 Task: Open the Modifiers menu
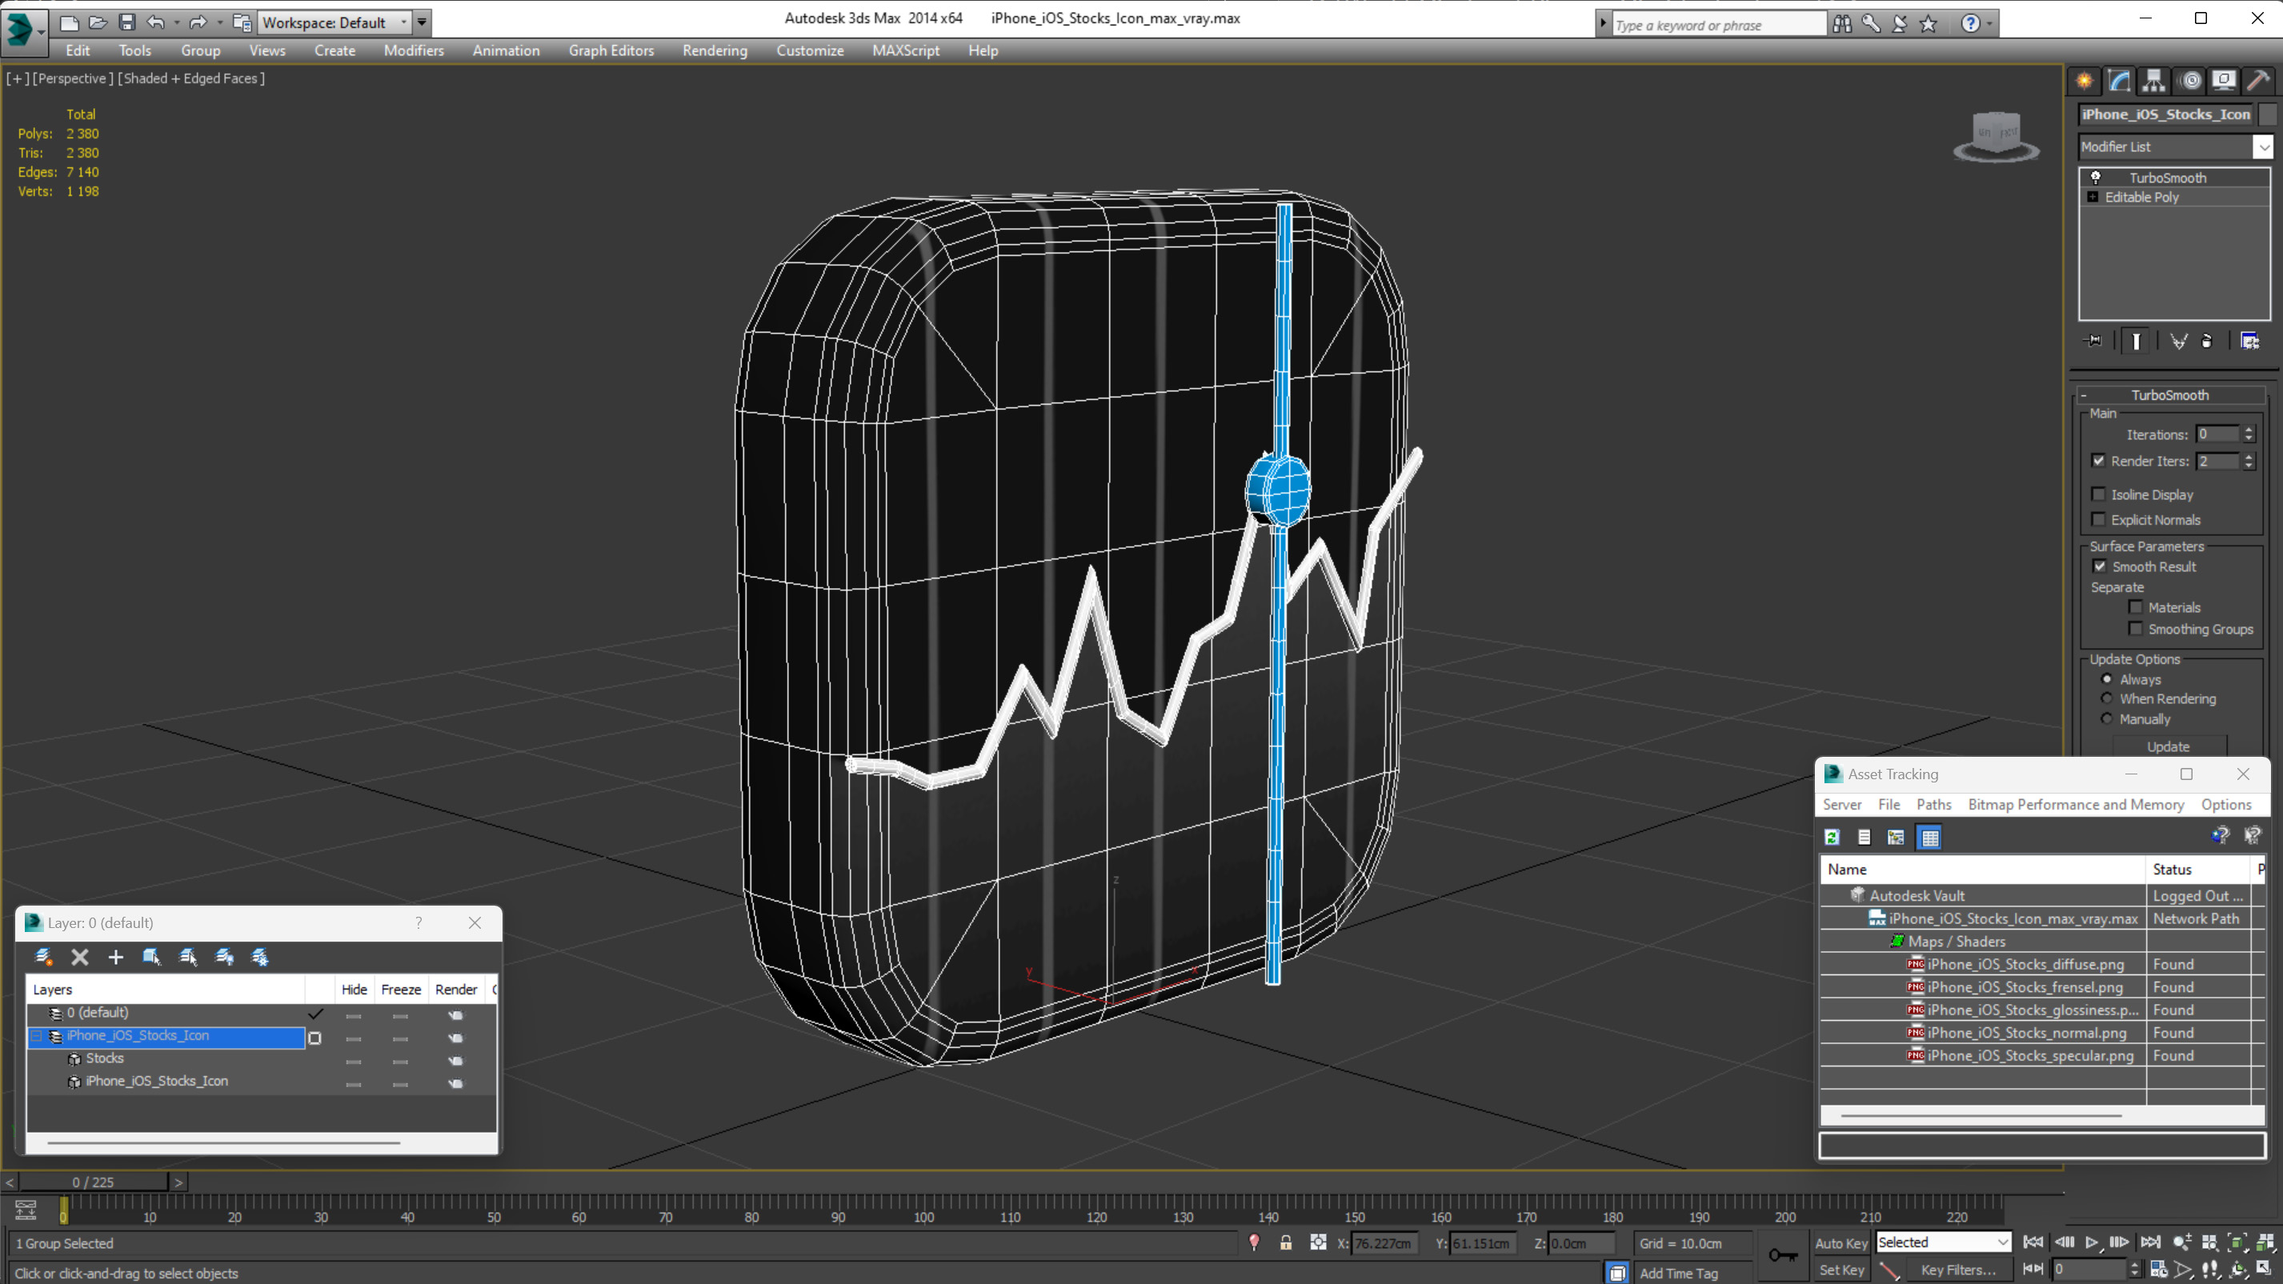click(x=413, y=50)
